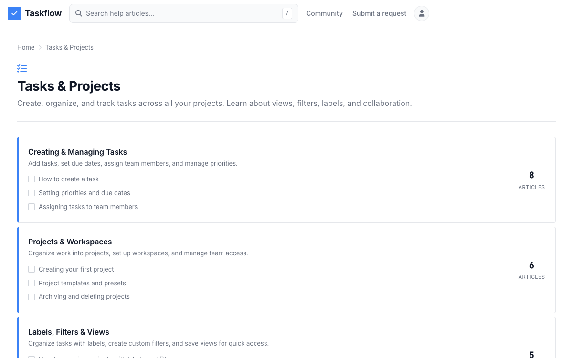Click the 8 Articles count panel
The image size is (573, 358).
point(531,180)
